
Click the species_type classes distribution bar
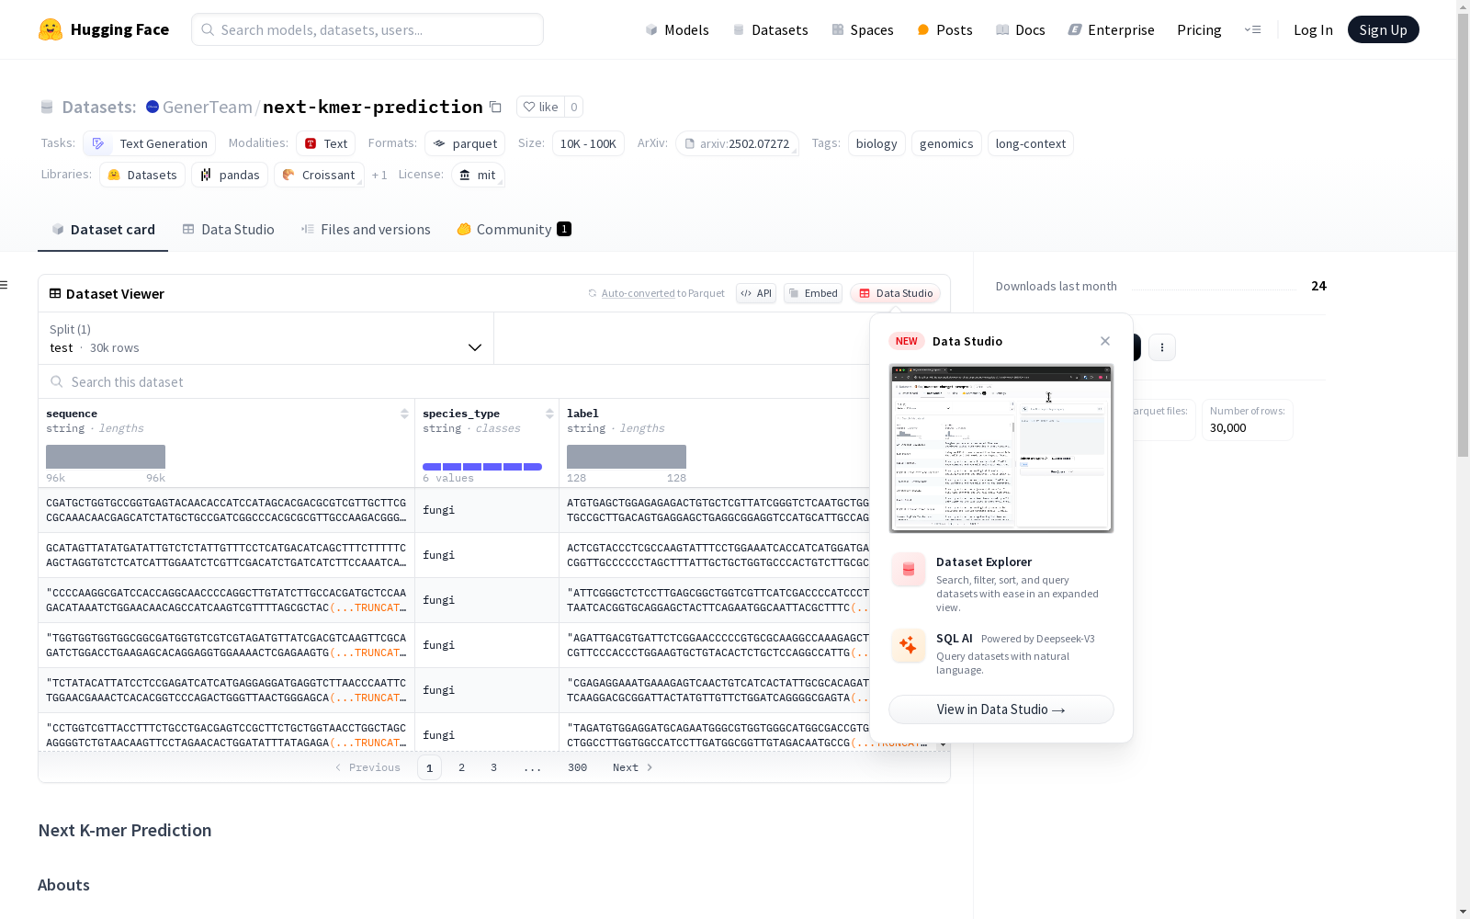[x=482, y=467]
